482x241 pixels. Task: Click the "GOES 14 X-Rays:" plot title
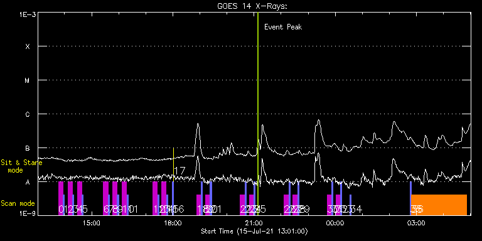252,6
